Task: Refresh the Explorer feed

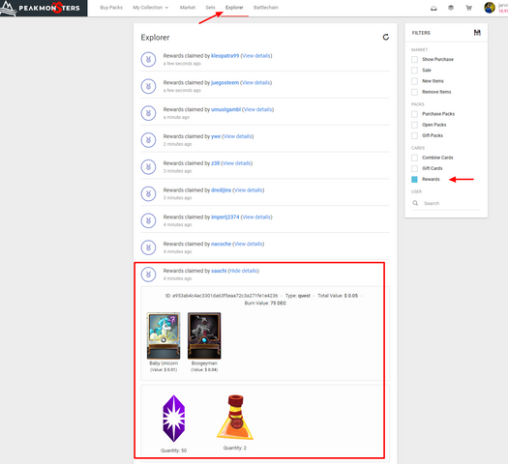Action: point(385,37)
